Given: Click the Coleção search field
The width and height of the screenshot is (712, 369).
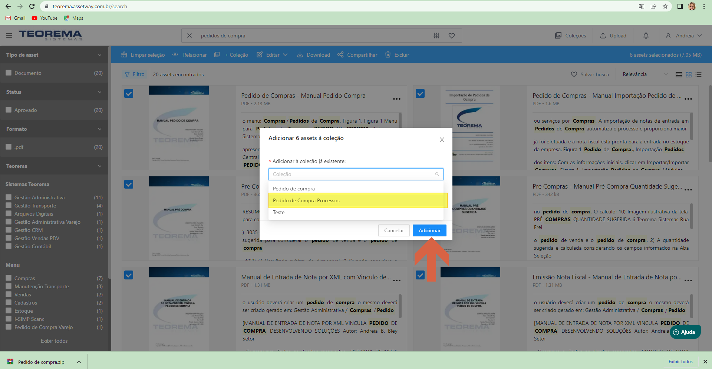Looking at the screenshot, I should [x=356, y=174].
